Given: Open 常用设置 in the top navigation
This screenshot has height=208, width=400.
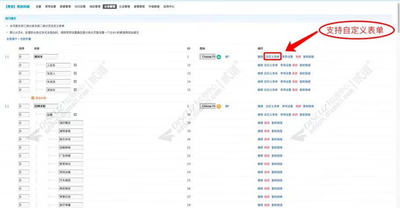Looking at the screenshot, I should click(x=51, y=7).
